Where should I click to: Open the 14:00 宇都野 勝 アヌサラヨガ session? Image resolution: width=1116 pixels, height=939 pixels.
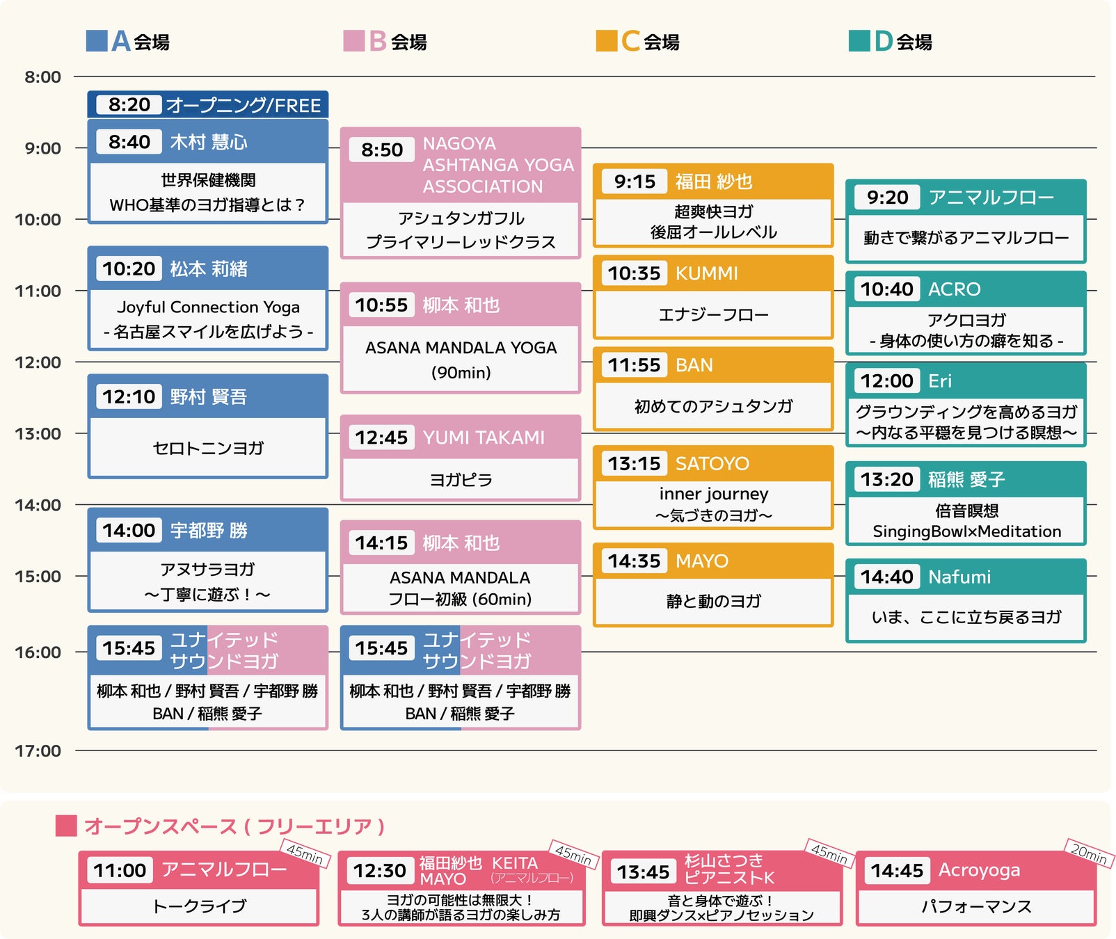click(x=208, y=560)
